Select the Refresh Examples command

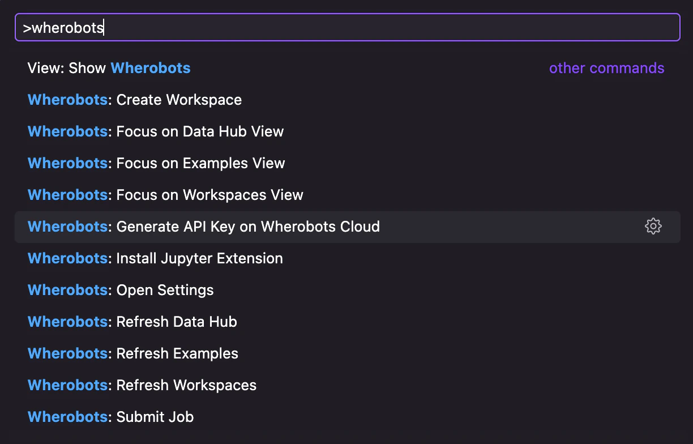point(177,354)
